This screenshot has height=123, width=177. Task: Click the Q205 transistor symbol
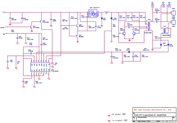coord(77,26)
